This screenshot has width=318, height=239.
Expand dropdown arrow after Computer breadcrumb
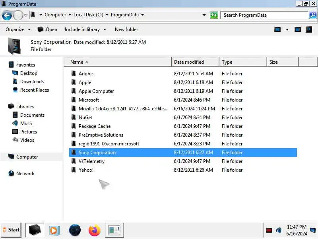70,15
